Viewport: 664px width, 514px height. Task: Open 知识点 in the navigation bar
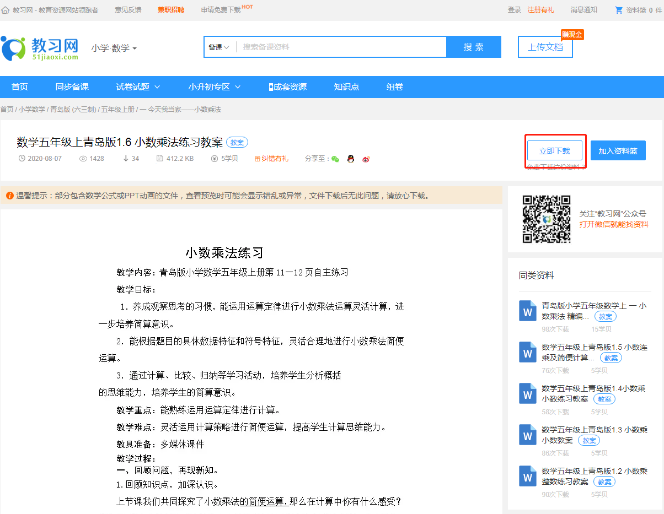coord(346,87)
